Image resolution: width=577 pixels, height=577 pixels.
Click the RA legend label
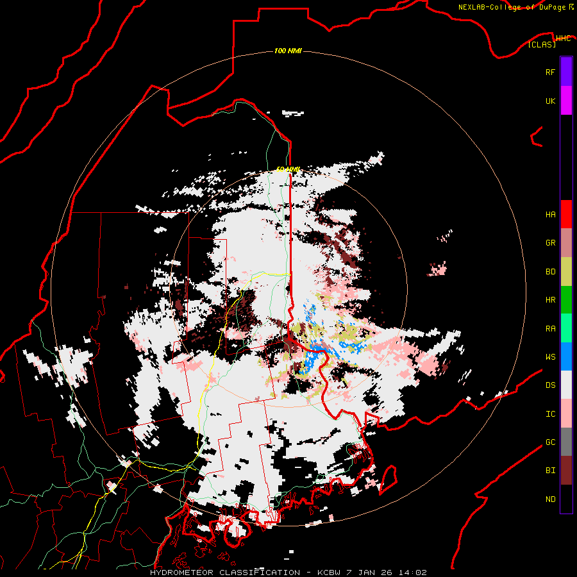[x=550, y=329]
